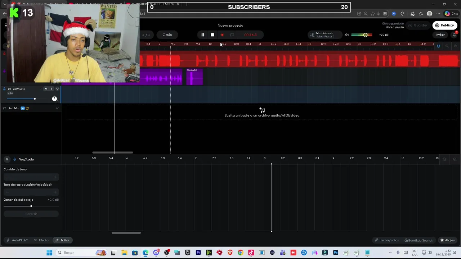Open the Masterizando Select Preset menu
This screenshot has width=461, height=259.
325,35
